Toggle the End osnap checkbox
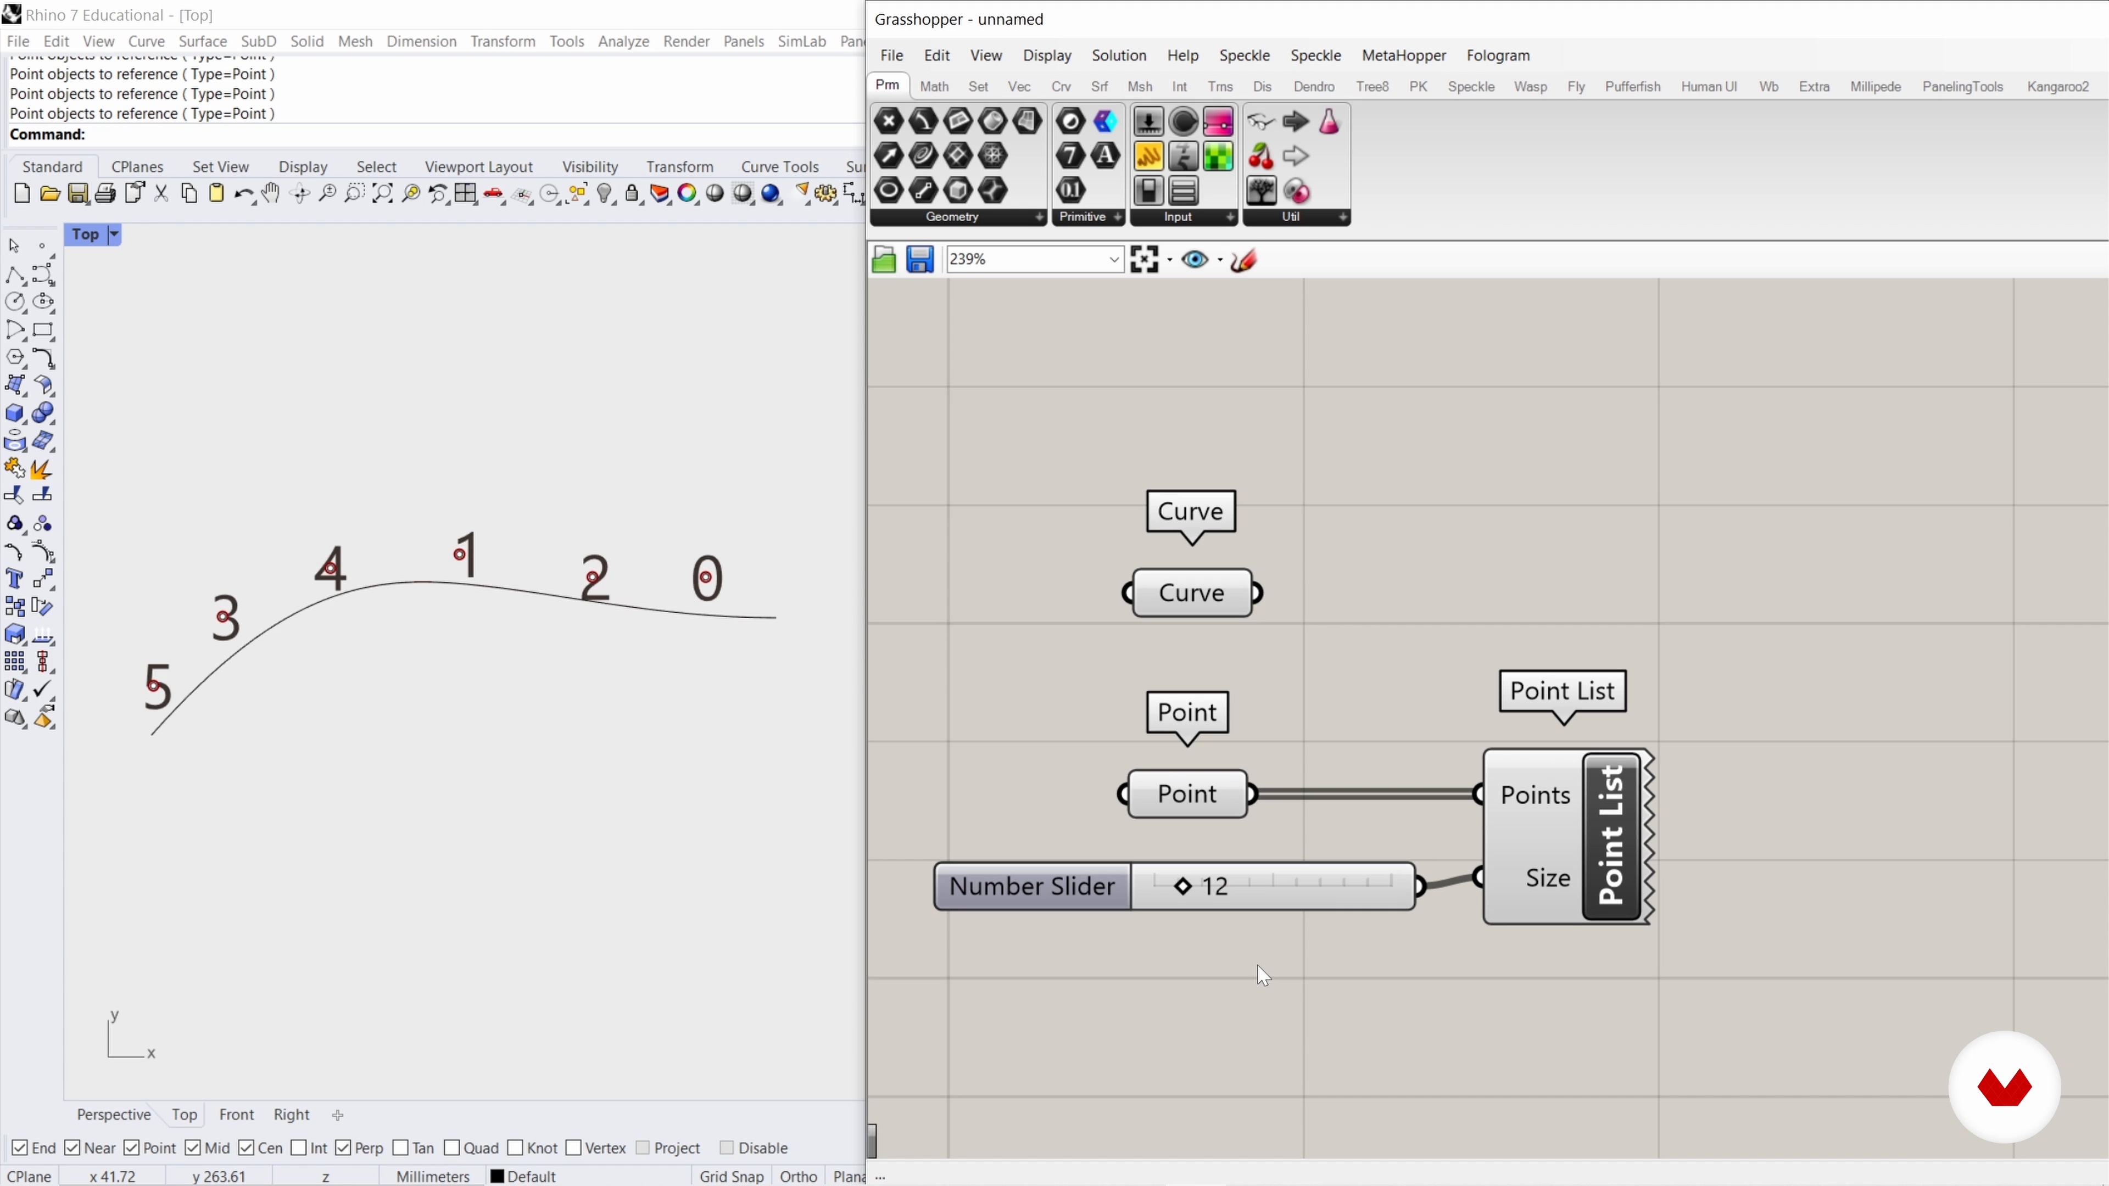This screenshot has width=2109, height=1186. click(20, 1148)
